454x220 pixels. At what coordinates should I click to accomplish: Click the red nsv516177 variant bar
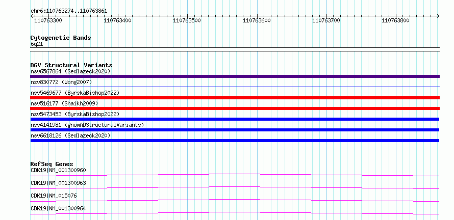235,108
